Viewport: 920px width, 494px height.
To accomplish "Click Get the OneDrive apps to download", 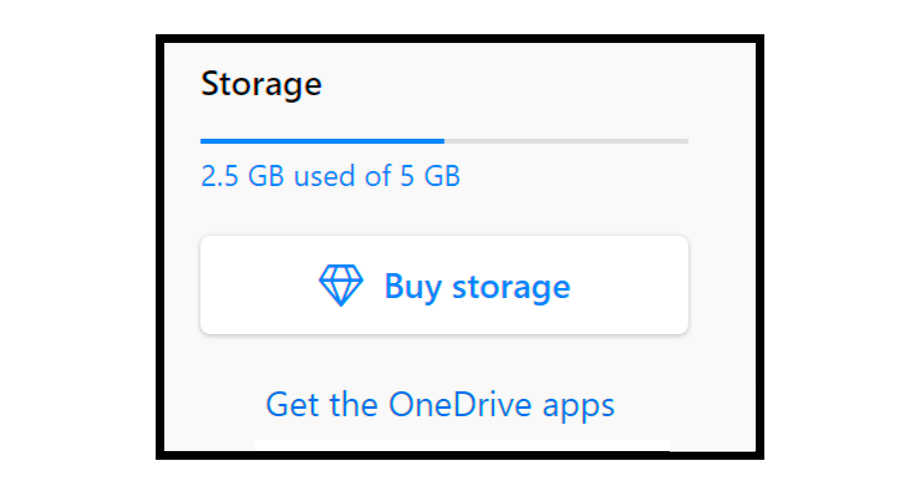I will coord(441,404).
